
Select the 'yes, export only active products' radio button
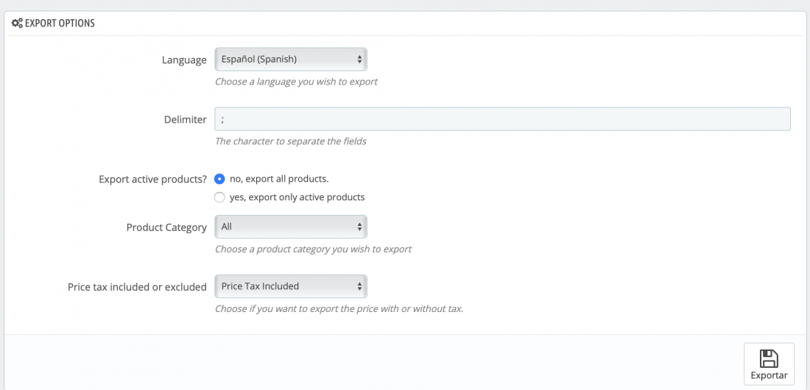tap(219, 197)
